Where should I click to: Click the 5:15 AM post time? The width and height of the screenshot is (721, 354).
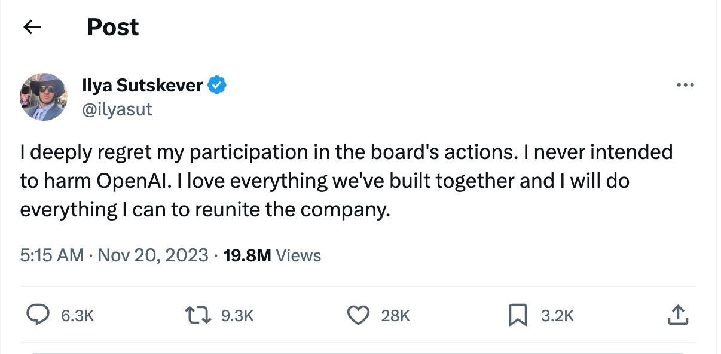coord(51,255)
